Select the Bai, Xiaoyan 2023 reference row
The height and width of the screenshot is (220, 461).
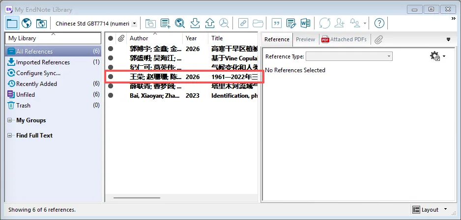pyautogui.click(x=182, y=95)
